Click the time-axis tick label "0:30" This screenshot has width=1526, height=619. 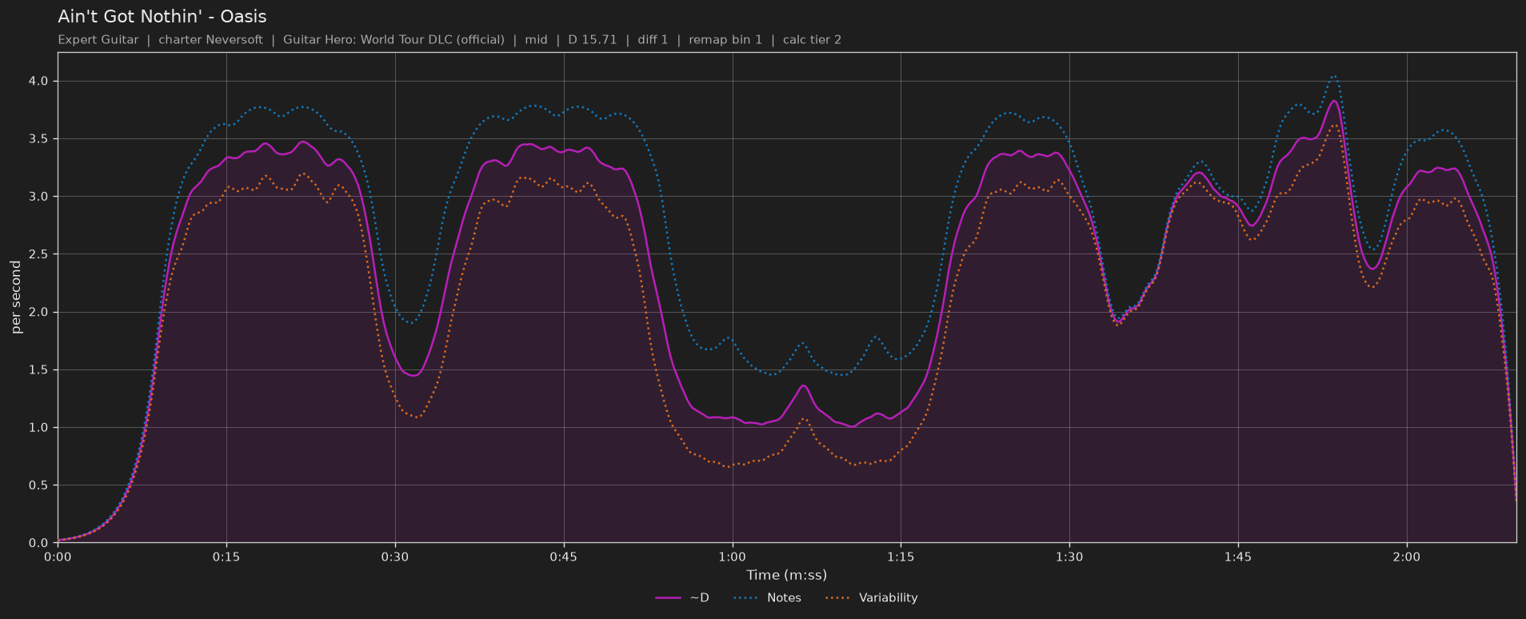pos(395,557)
